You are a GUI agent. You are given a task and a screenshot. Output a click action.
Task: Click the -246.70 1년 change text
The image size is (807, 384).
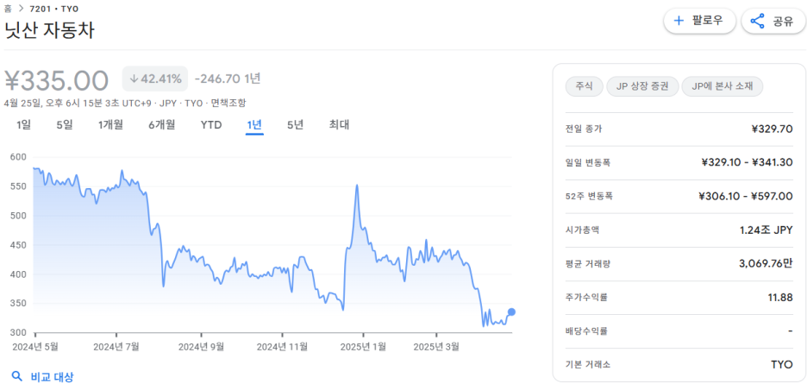coord(228,79)
